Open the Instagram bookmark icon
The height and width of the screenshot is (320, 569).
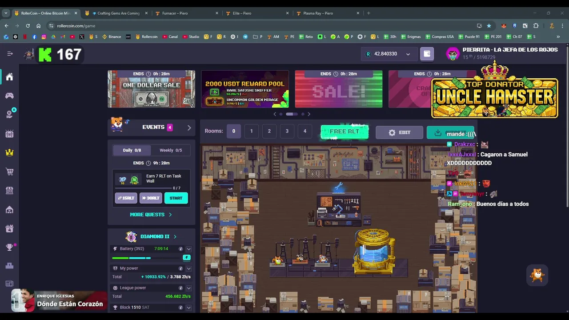click(44, 37)
